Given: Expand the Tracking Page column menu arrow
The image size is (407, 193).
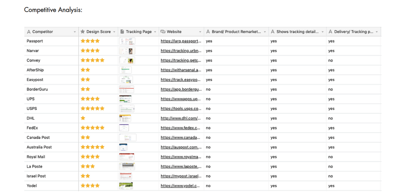Looking at the screenshot, I should pyautogui.click(x=155, y=32).
